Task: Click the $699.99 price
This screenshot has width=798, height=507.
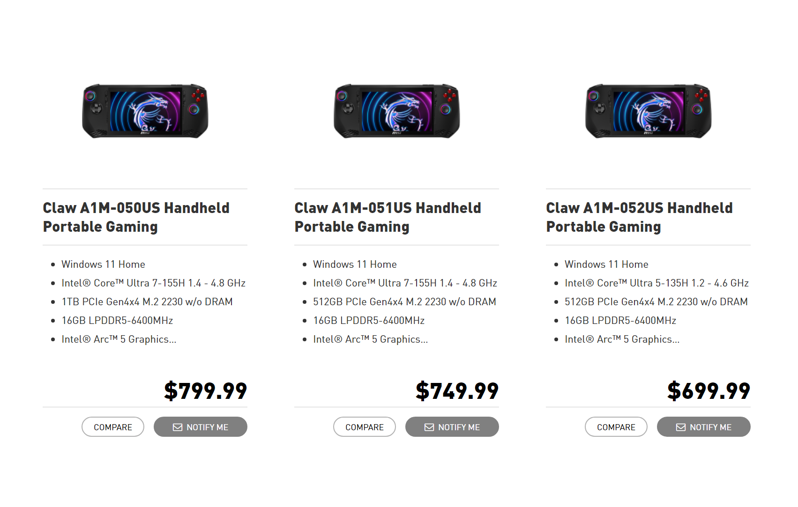Action: click(x=709, y=391)
